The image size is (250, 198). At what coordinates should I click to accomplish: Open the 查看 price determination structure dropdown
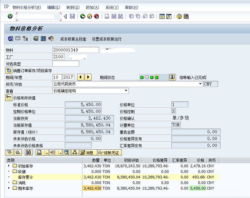(x=125, y=90)
